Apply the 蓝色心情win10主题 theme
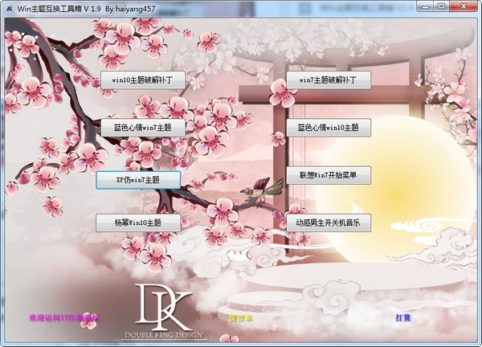 pyautogui.click(x=329, y=128)
